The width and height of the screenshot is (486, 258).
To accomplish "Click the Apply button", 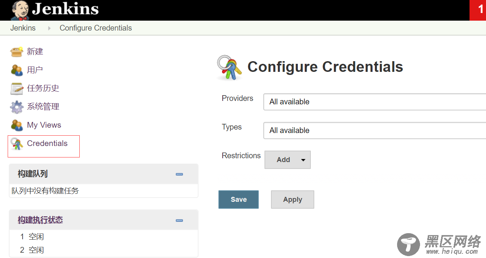I will (x=292, y=200).
